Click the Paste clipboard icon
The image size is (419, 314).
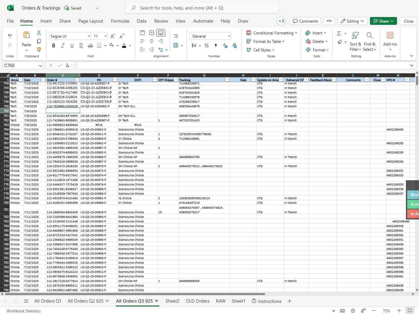tap(27, 35)
